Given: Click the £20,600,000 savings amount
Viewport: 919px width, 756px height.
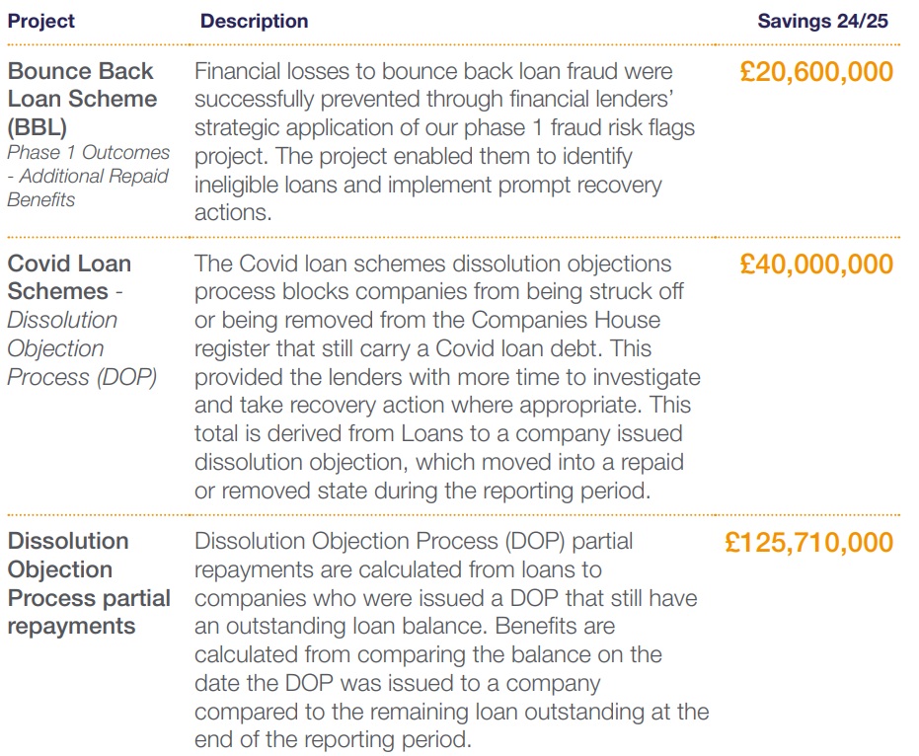Looking at the screenshot, I should [816, 72].
